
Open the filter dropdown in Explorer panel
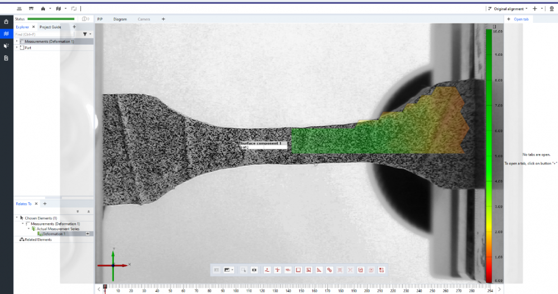(87, 34)
